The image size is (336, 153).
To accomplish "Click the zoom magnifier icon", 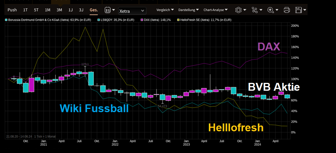I will point(271,10).
